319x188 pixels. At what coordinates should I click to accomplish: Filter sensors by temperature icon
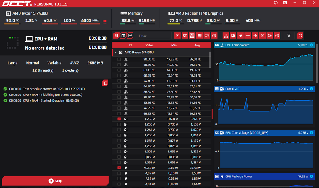pos(226,36)
